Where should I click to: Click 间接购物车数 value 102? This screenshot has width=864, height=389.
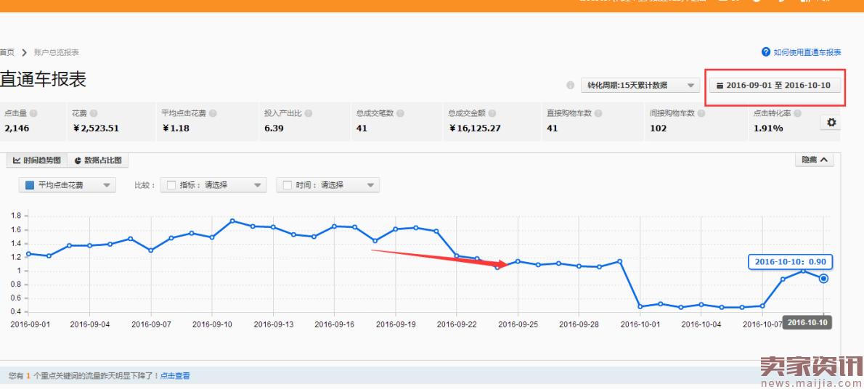(658, 128)
